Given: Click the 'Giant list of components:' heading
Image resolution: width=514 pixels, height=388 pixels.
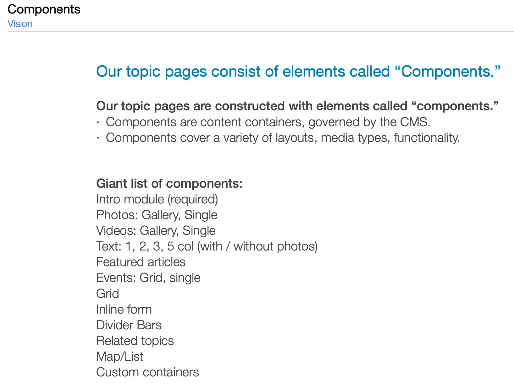Looking at the screenshot, I should pos(169,183).
